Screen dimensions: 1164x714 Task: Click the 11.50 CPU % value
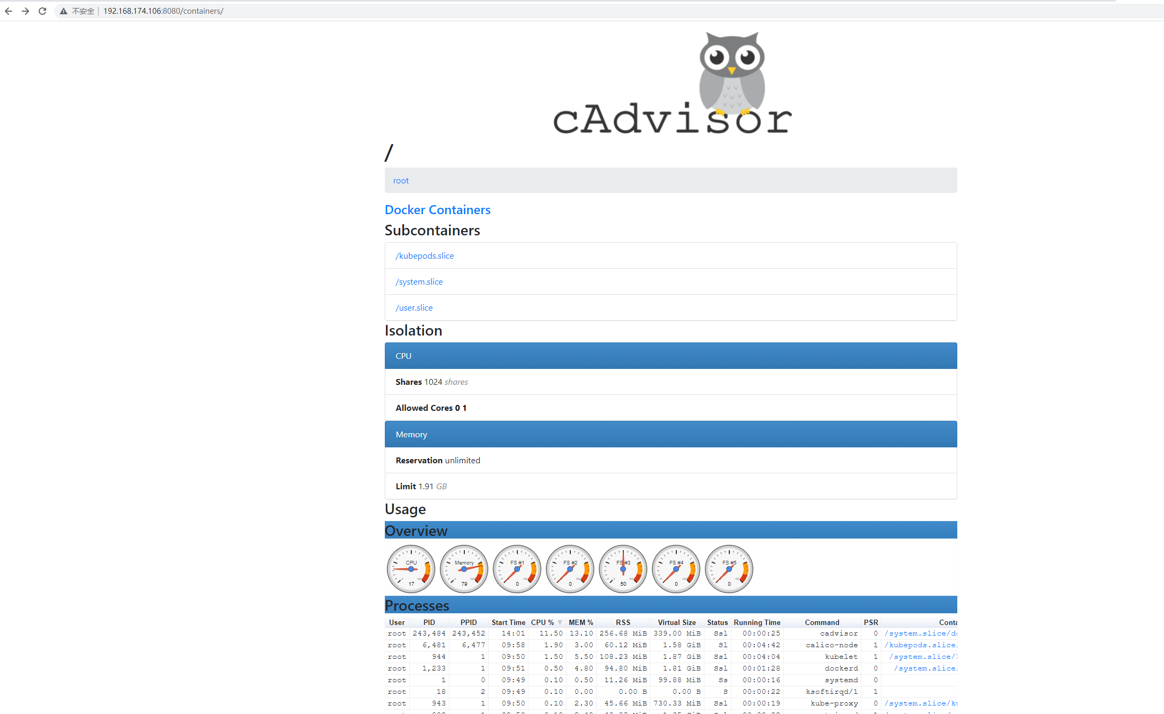551,633
